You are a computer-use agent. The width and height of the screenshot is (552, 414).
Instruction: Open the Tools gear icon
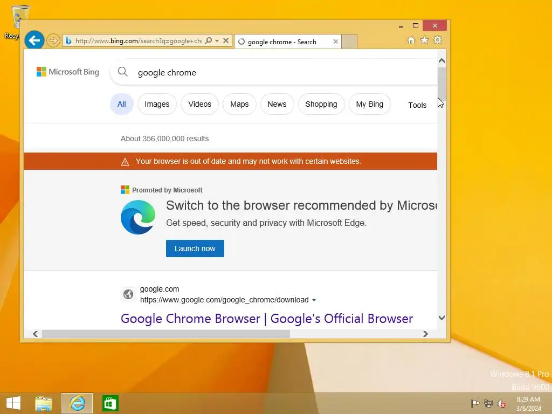click(438, 40)
